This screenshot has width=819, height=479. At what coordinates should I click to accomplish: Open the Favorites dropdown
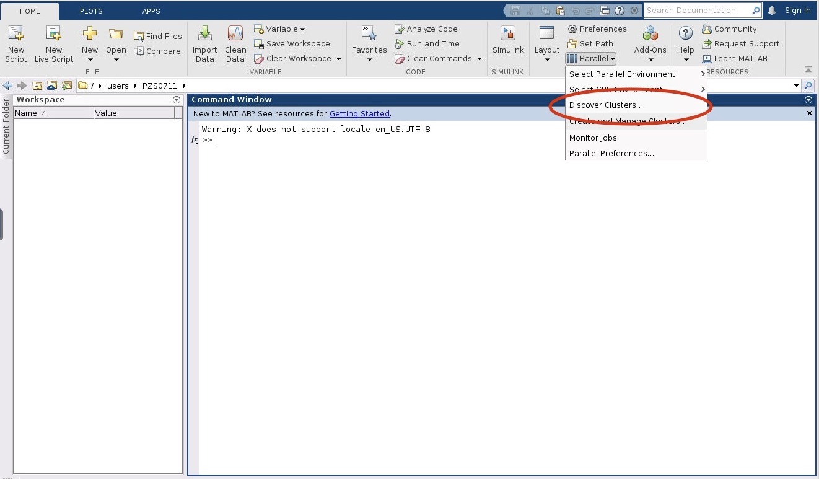click(x=369, y=44)
